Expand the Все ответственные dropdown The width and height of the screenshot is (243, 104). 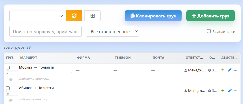click(112, 31)
